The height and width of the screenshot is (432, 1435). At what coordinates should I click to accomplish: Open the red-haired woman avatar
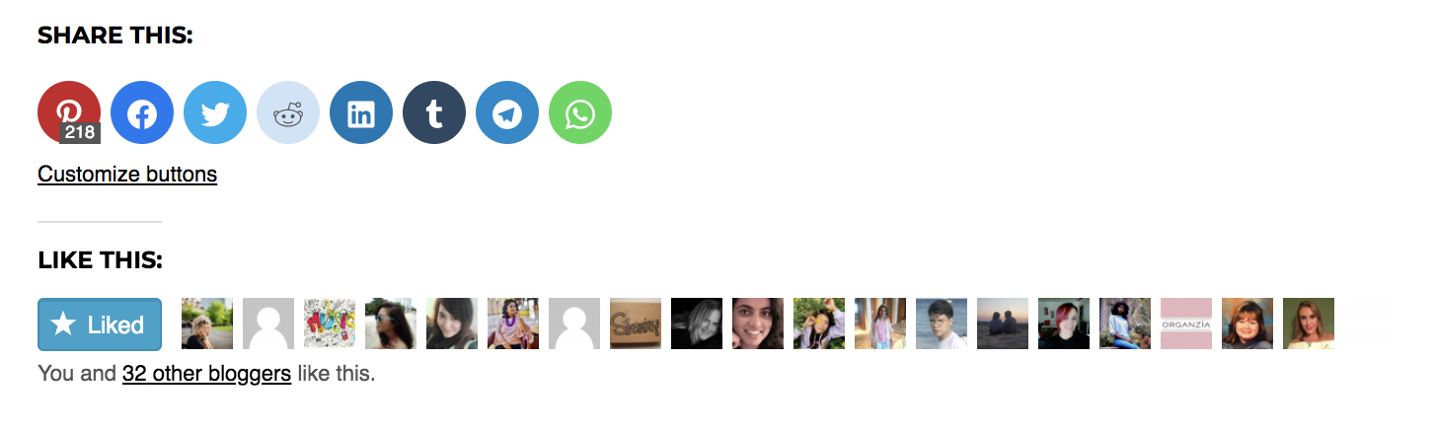tap(1064, 324)
